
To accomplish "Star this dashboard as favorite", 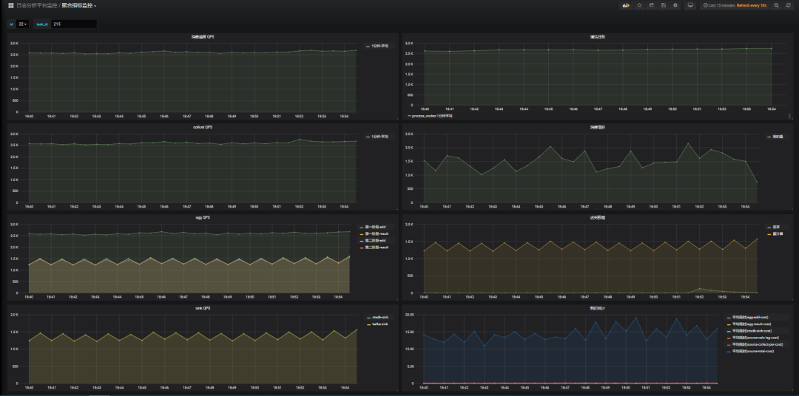I will click(639, 5).
